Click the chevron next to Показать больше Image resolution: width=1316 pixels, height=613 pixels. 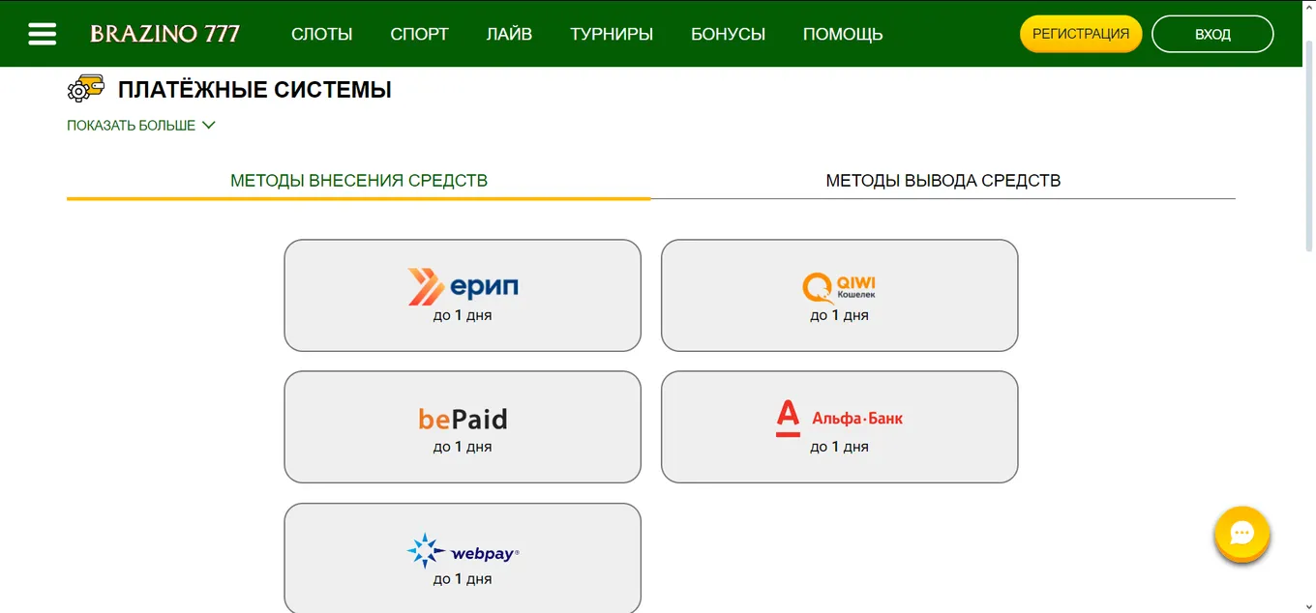pyautogui.click(x=208, y=126)
